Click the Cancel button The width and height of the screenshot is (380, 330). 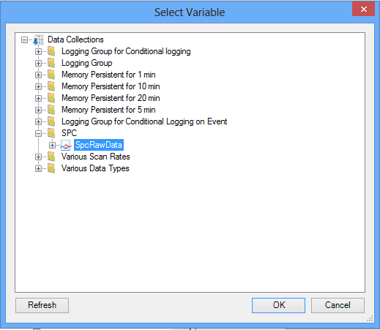(338, 305)
